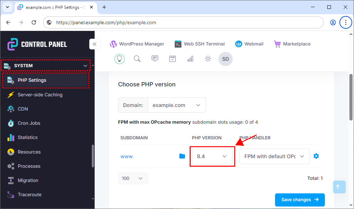354x209 pixels.
Task: Click the scroll-to-top arrow button
Action: point(339,187)
